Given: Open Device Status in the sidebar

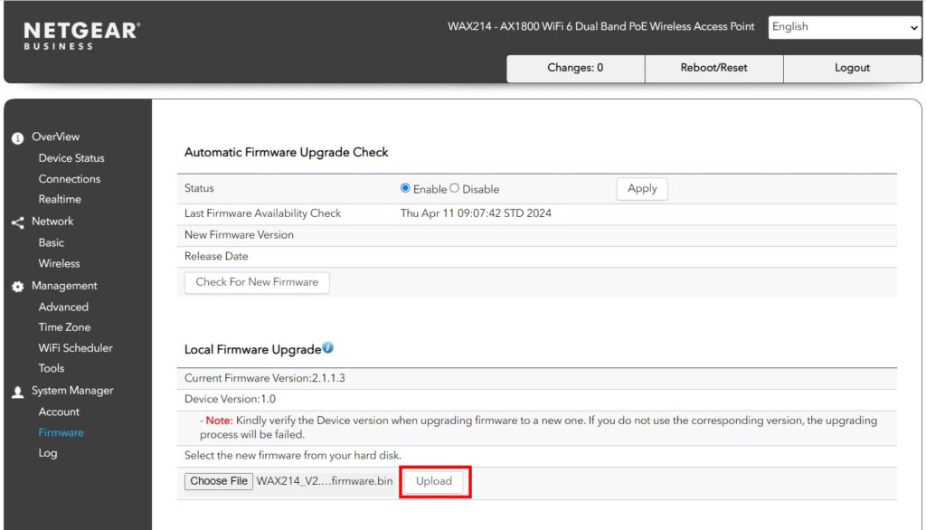Looking at the screenshot, I should 71,158.
